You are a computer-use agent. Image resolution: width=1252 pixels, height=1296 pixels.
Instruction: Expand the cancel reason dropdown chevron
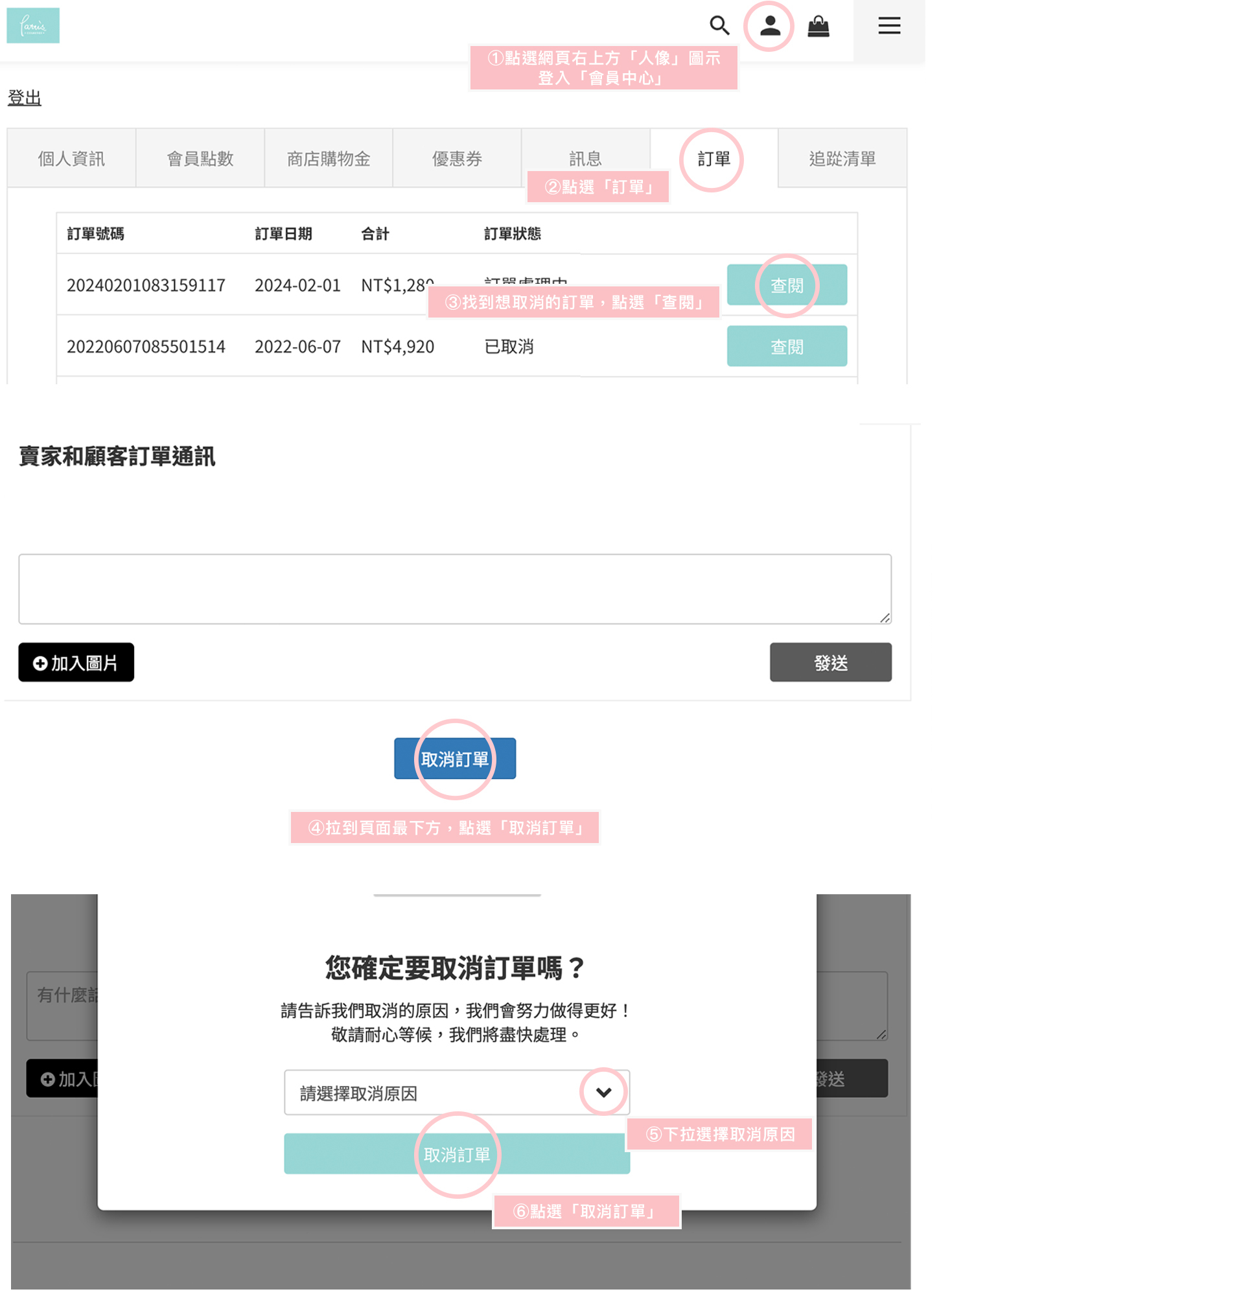point(603,1092)
